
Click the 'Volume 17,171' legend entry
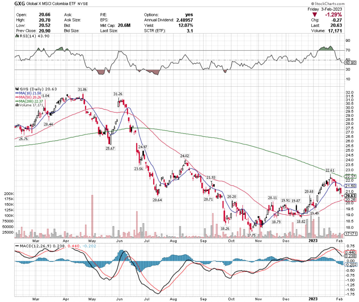(29, 105)
